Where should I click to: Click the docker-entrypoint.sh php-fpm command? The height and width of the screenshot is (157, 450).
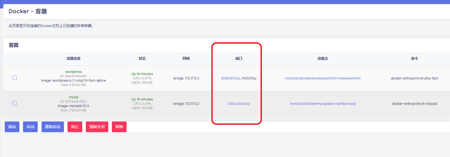414,78
